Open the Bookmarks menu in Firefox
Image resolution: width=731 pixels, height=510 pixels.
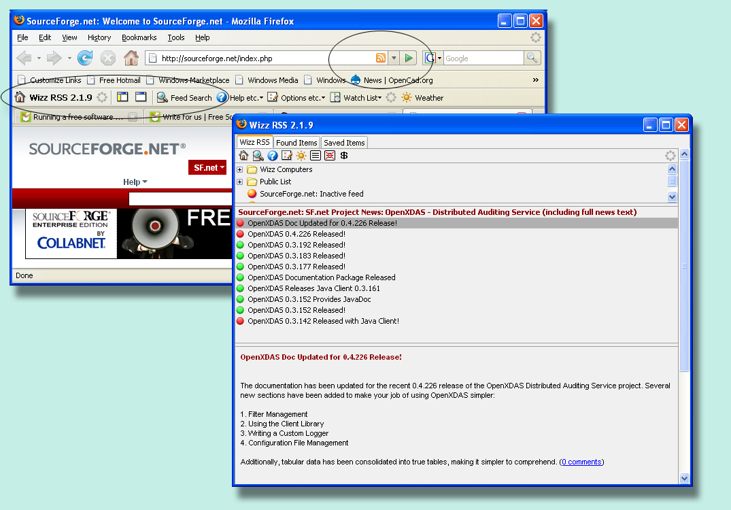[139, 37]
